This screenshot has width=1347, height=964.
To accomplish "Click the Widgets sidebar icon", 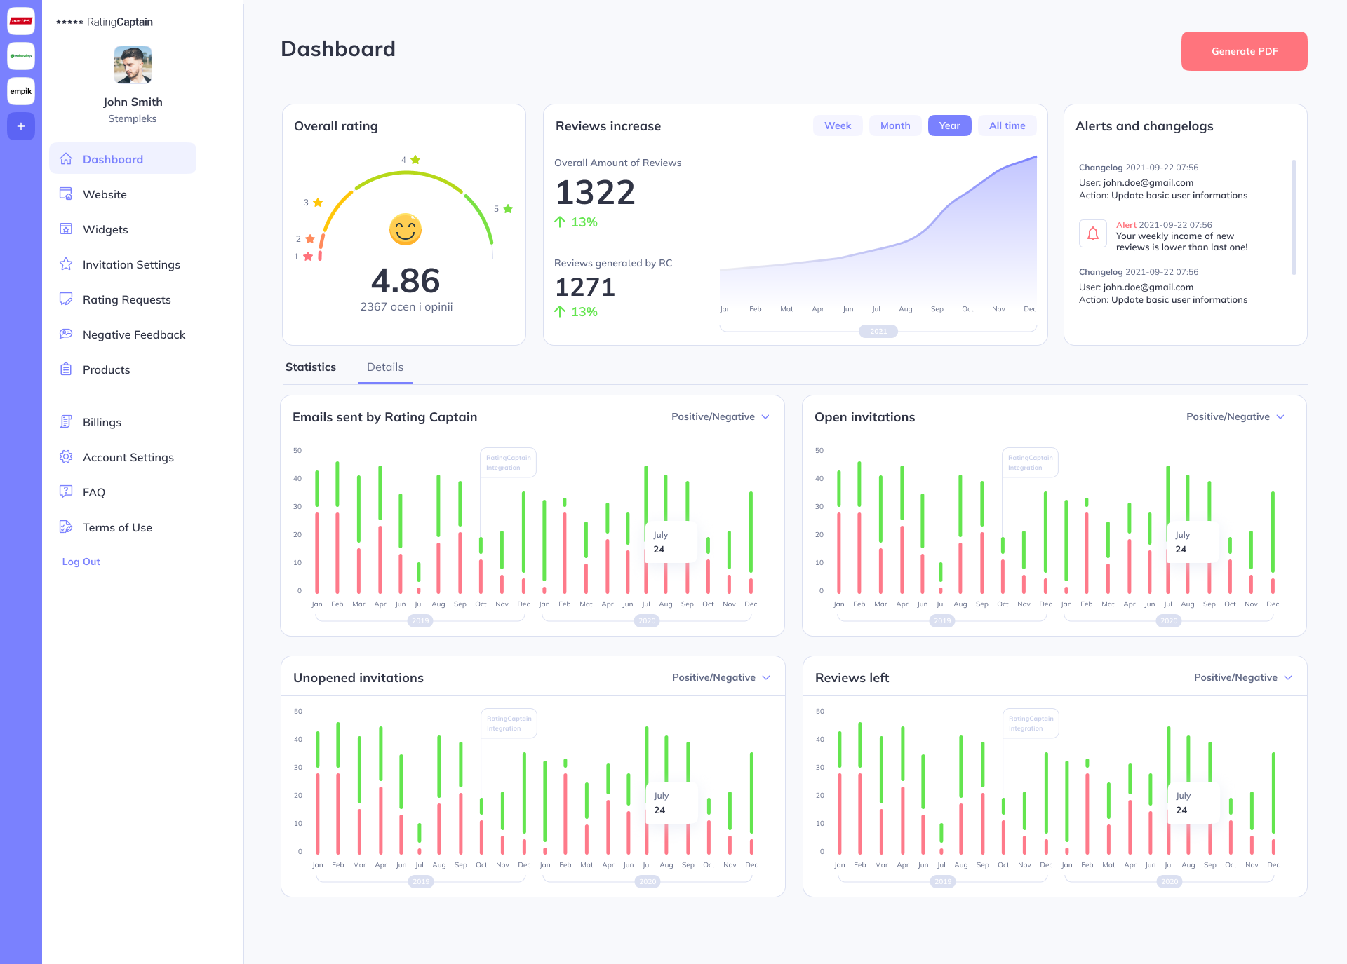I will (x=66, y=229).
